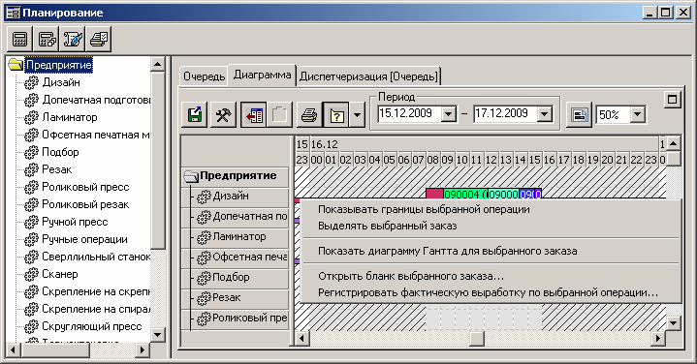Select Офсетная печатная in left tree

click(96, 135)
